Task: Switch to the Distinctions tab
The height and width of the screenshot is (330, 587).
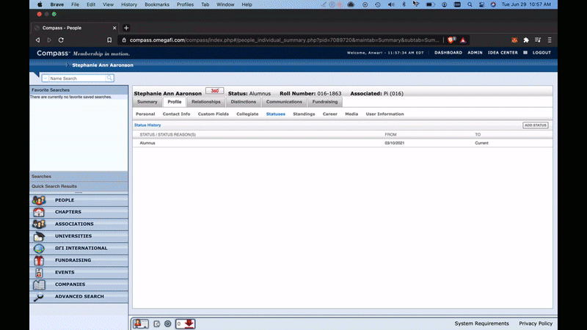Action: point(244,102)
